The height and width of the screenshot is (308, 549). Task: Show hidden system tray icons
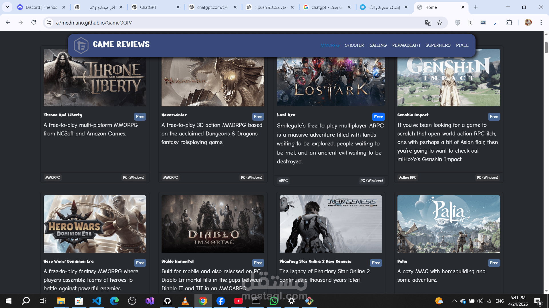[x=454, y=301]
